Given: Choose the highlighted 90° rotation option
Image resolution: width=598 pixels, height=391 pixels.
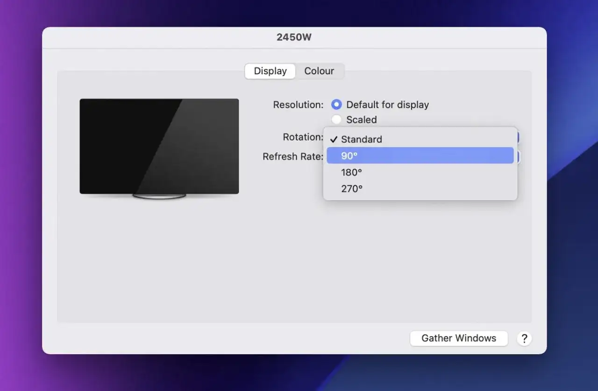Looking at the screenshot, I should [x=420, y=155].
